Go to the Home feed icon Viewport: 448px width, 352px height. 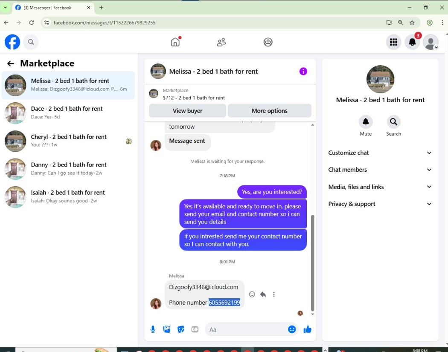[x=175, y=42]
